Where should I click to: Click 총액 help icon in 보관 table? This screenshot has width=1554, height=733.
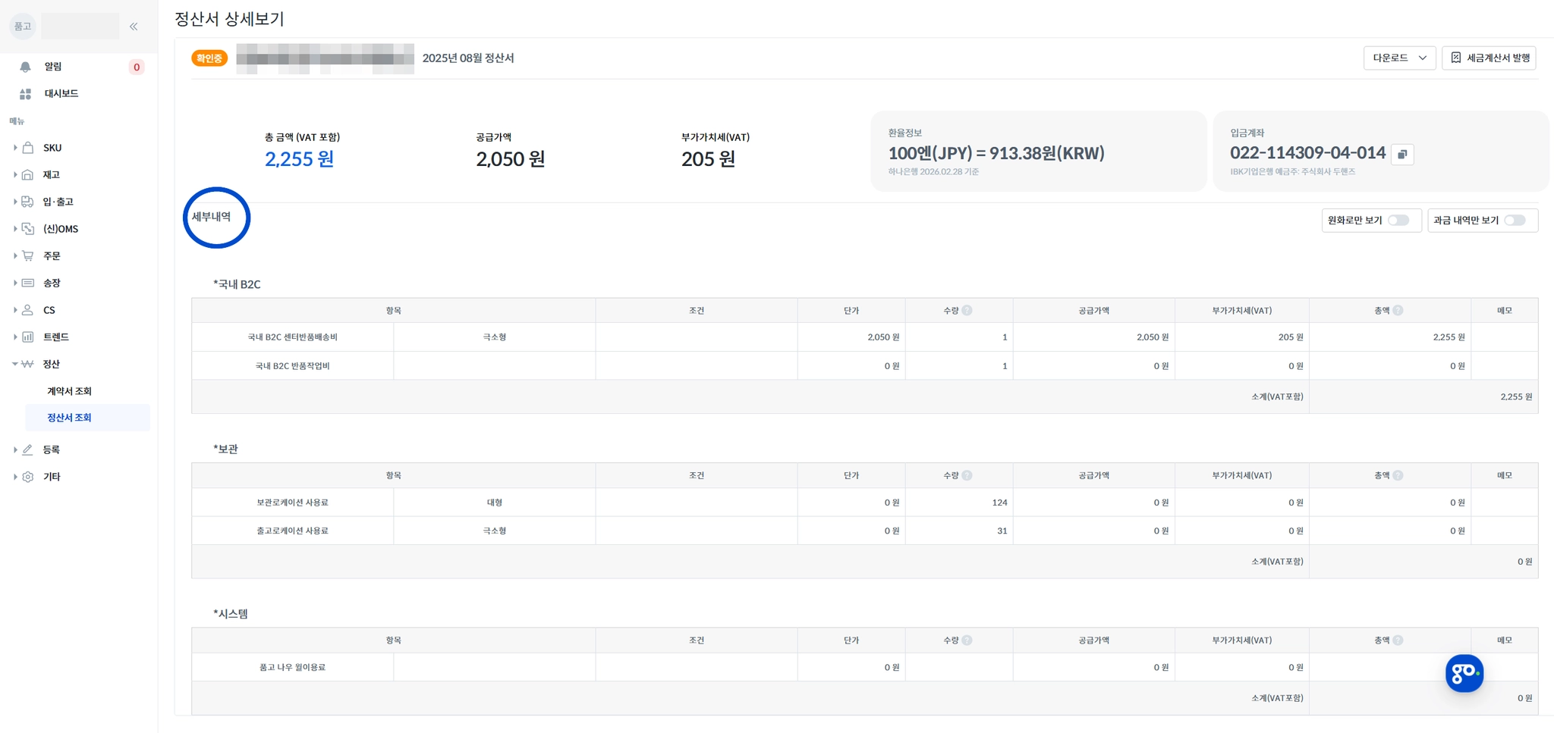tap(1398, 475)
